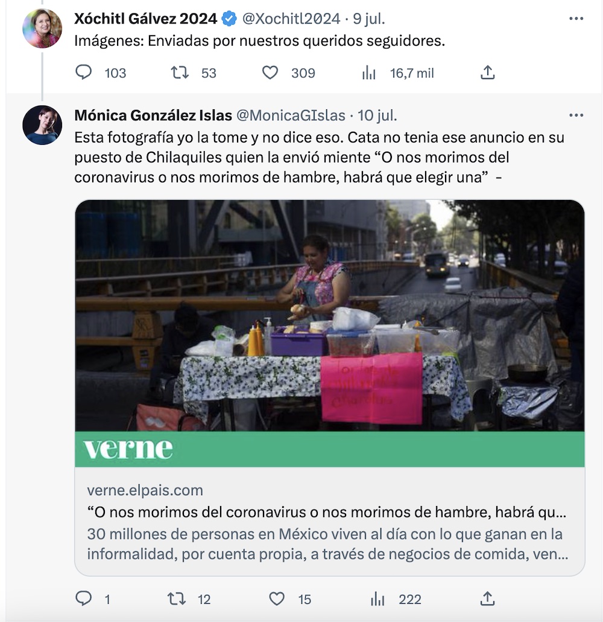Open more options on Mónica's tweet
Viewport: 603px width, 622px height.
[x=576, y=115]
